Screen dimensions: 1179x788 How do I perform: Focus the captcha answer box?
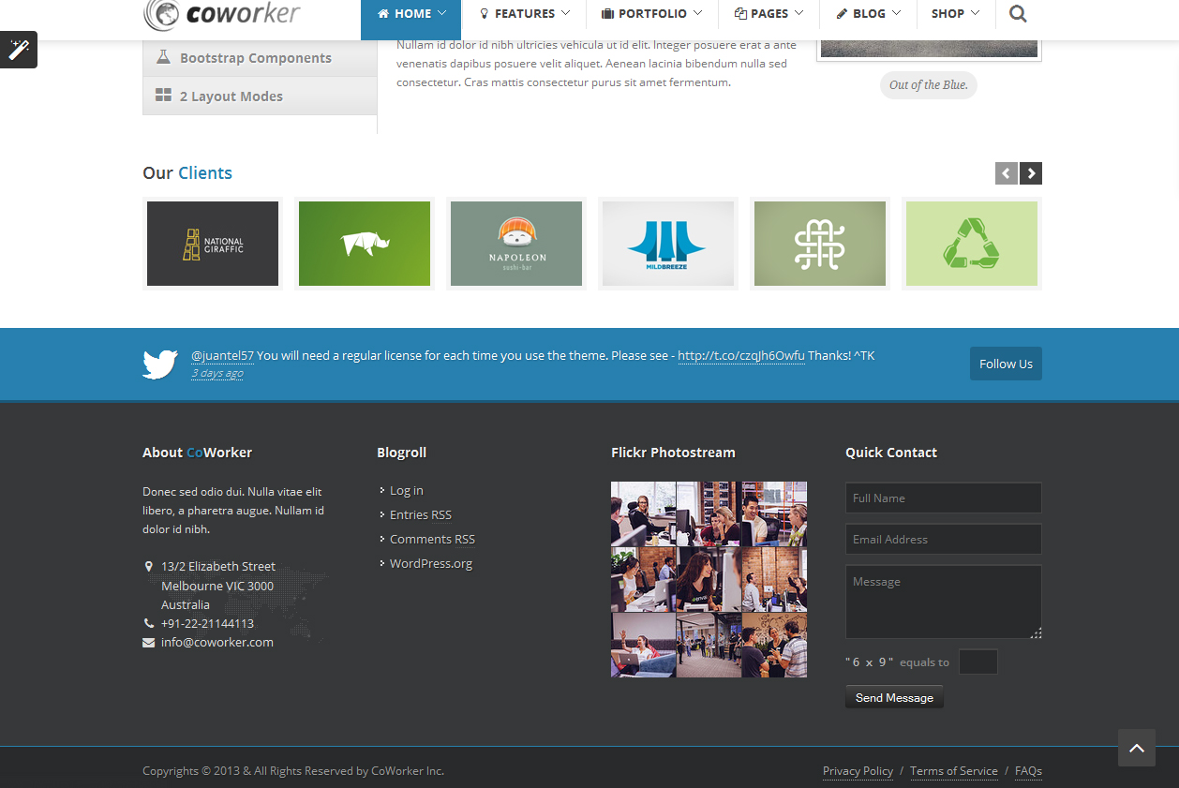(978, 662)
